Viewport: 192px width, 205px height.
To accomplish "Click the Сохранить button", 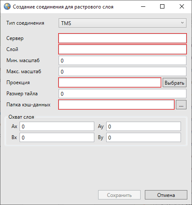I will (x=119, y=195).
